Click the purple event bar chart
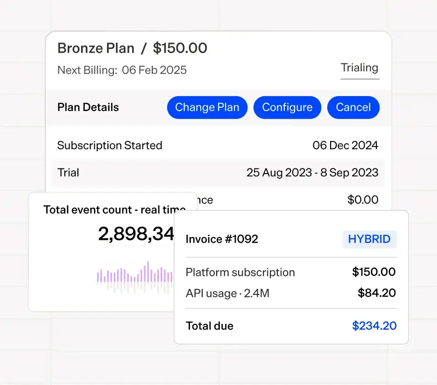 [x=135, y=277]
